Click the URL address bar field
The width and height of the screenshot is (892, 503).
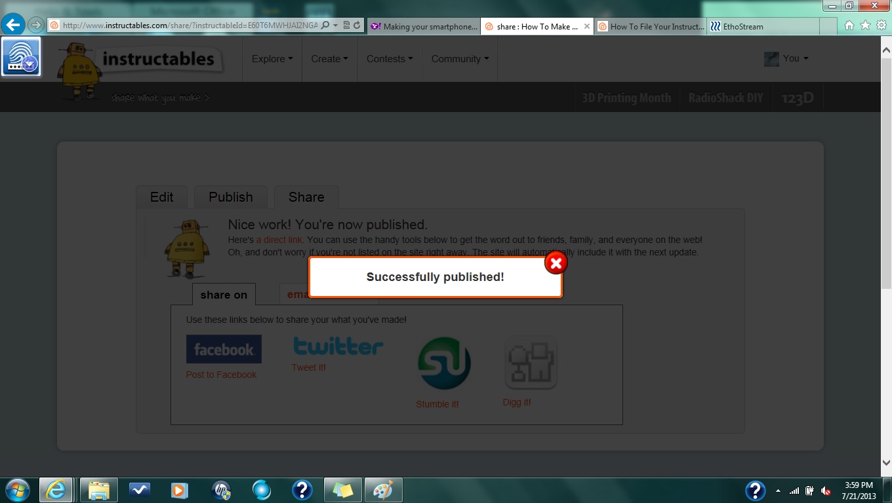(190, 26)
